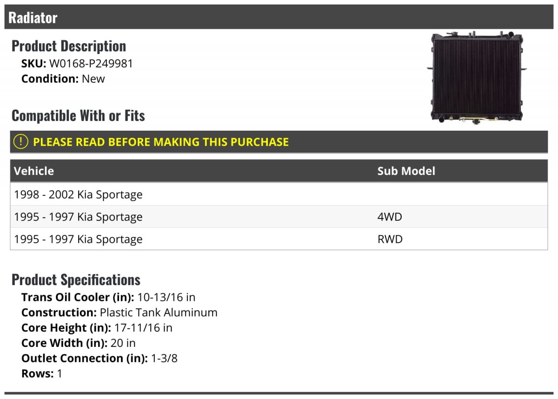Select the Vehicle column header

(x=34, y=171)
